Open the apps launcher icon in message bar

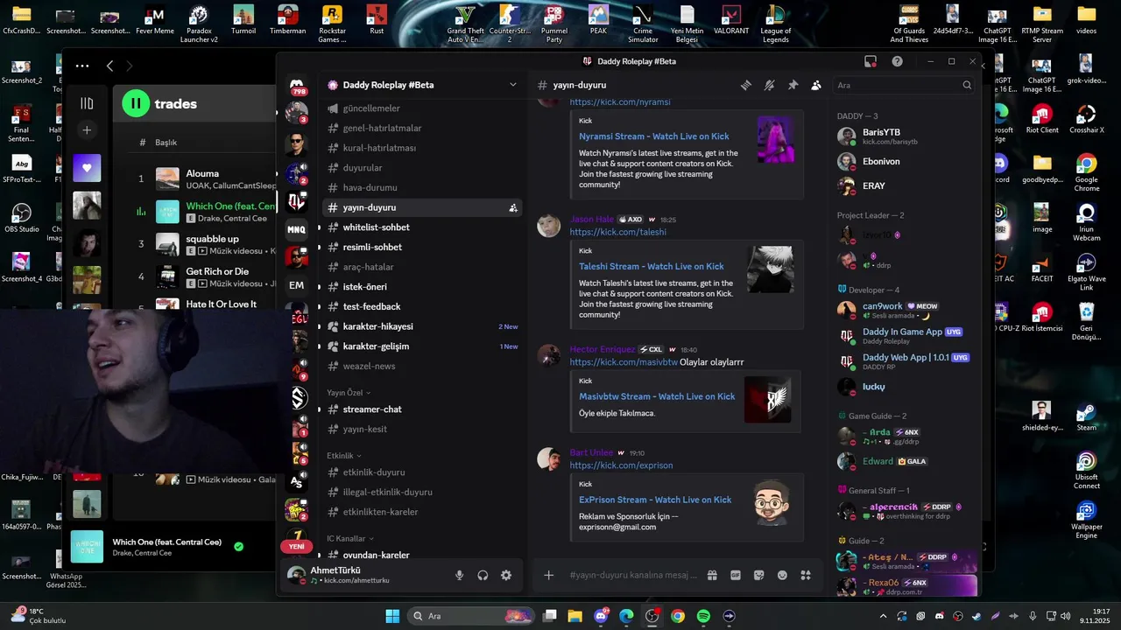click(806, 575)
